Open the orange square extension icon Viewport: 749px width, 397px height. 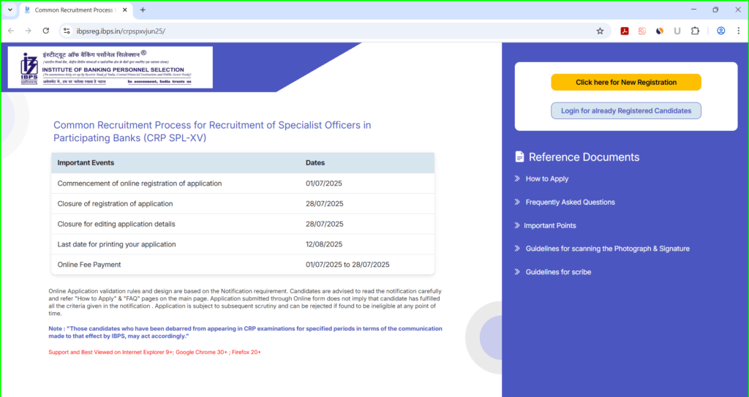(x=642, y=31)
